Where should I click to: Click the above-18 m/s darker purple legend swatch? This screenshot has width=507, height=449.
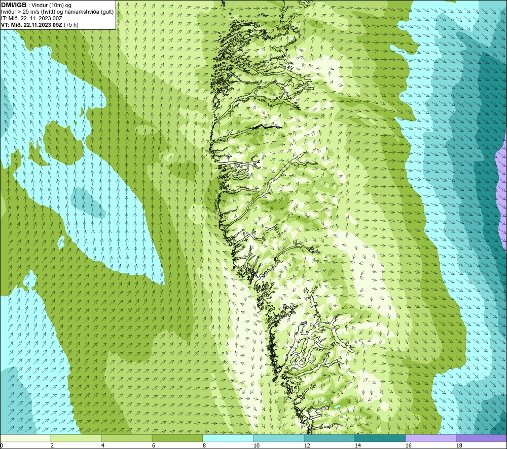(x=481, y=438)
